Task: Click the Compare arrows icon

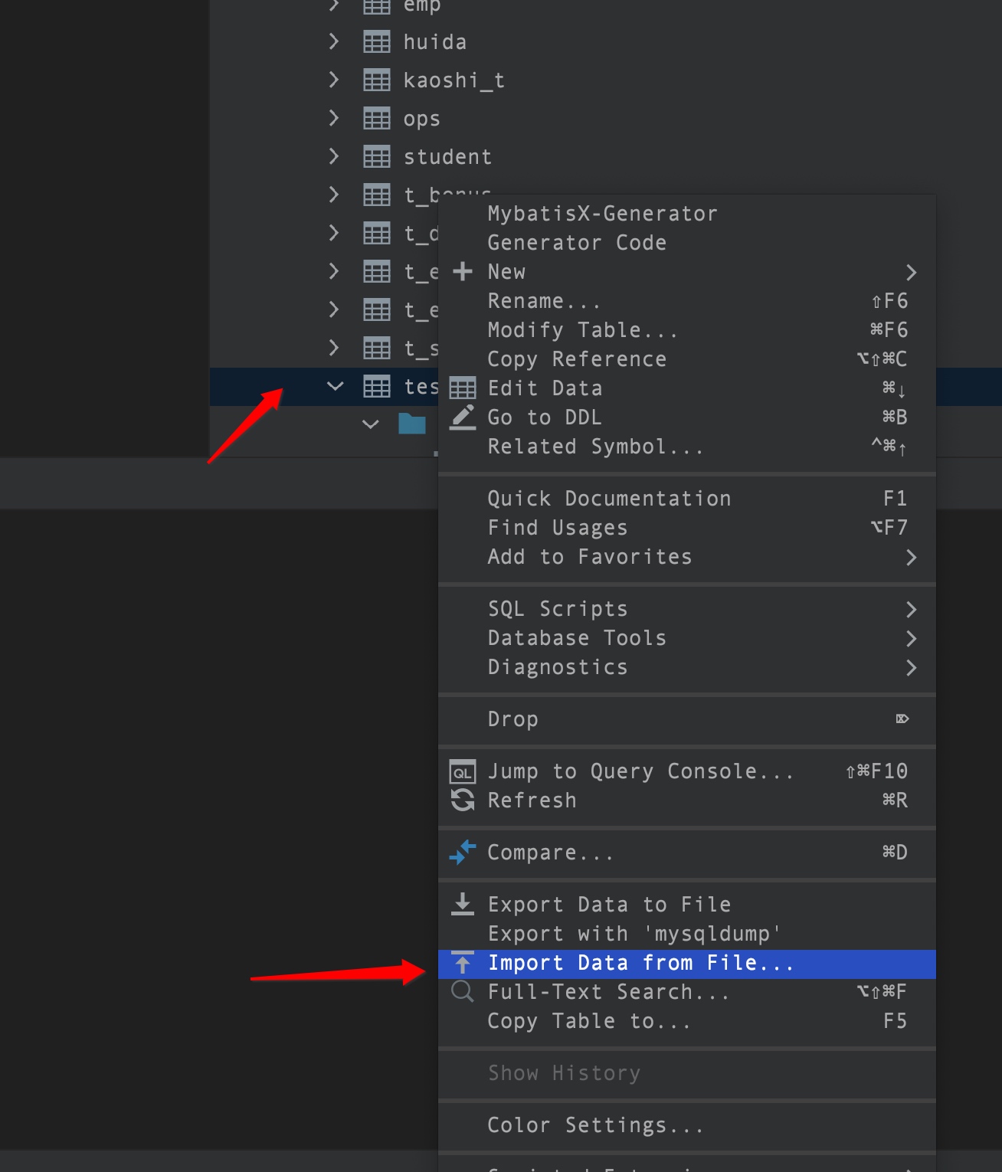Action: point(463,853)
